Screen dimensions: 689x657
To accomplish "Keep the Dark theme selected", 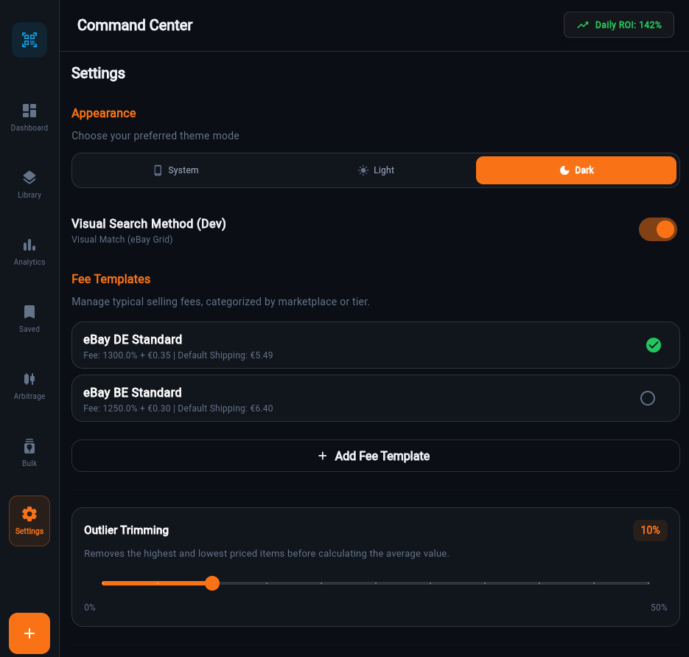I will (576, 170).
